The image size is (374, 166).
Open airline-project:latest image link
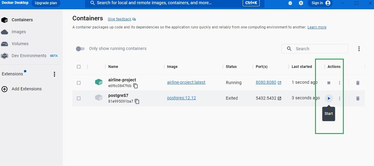pos(186,82)
